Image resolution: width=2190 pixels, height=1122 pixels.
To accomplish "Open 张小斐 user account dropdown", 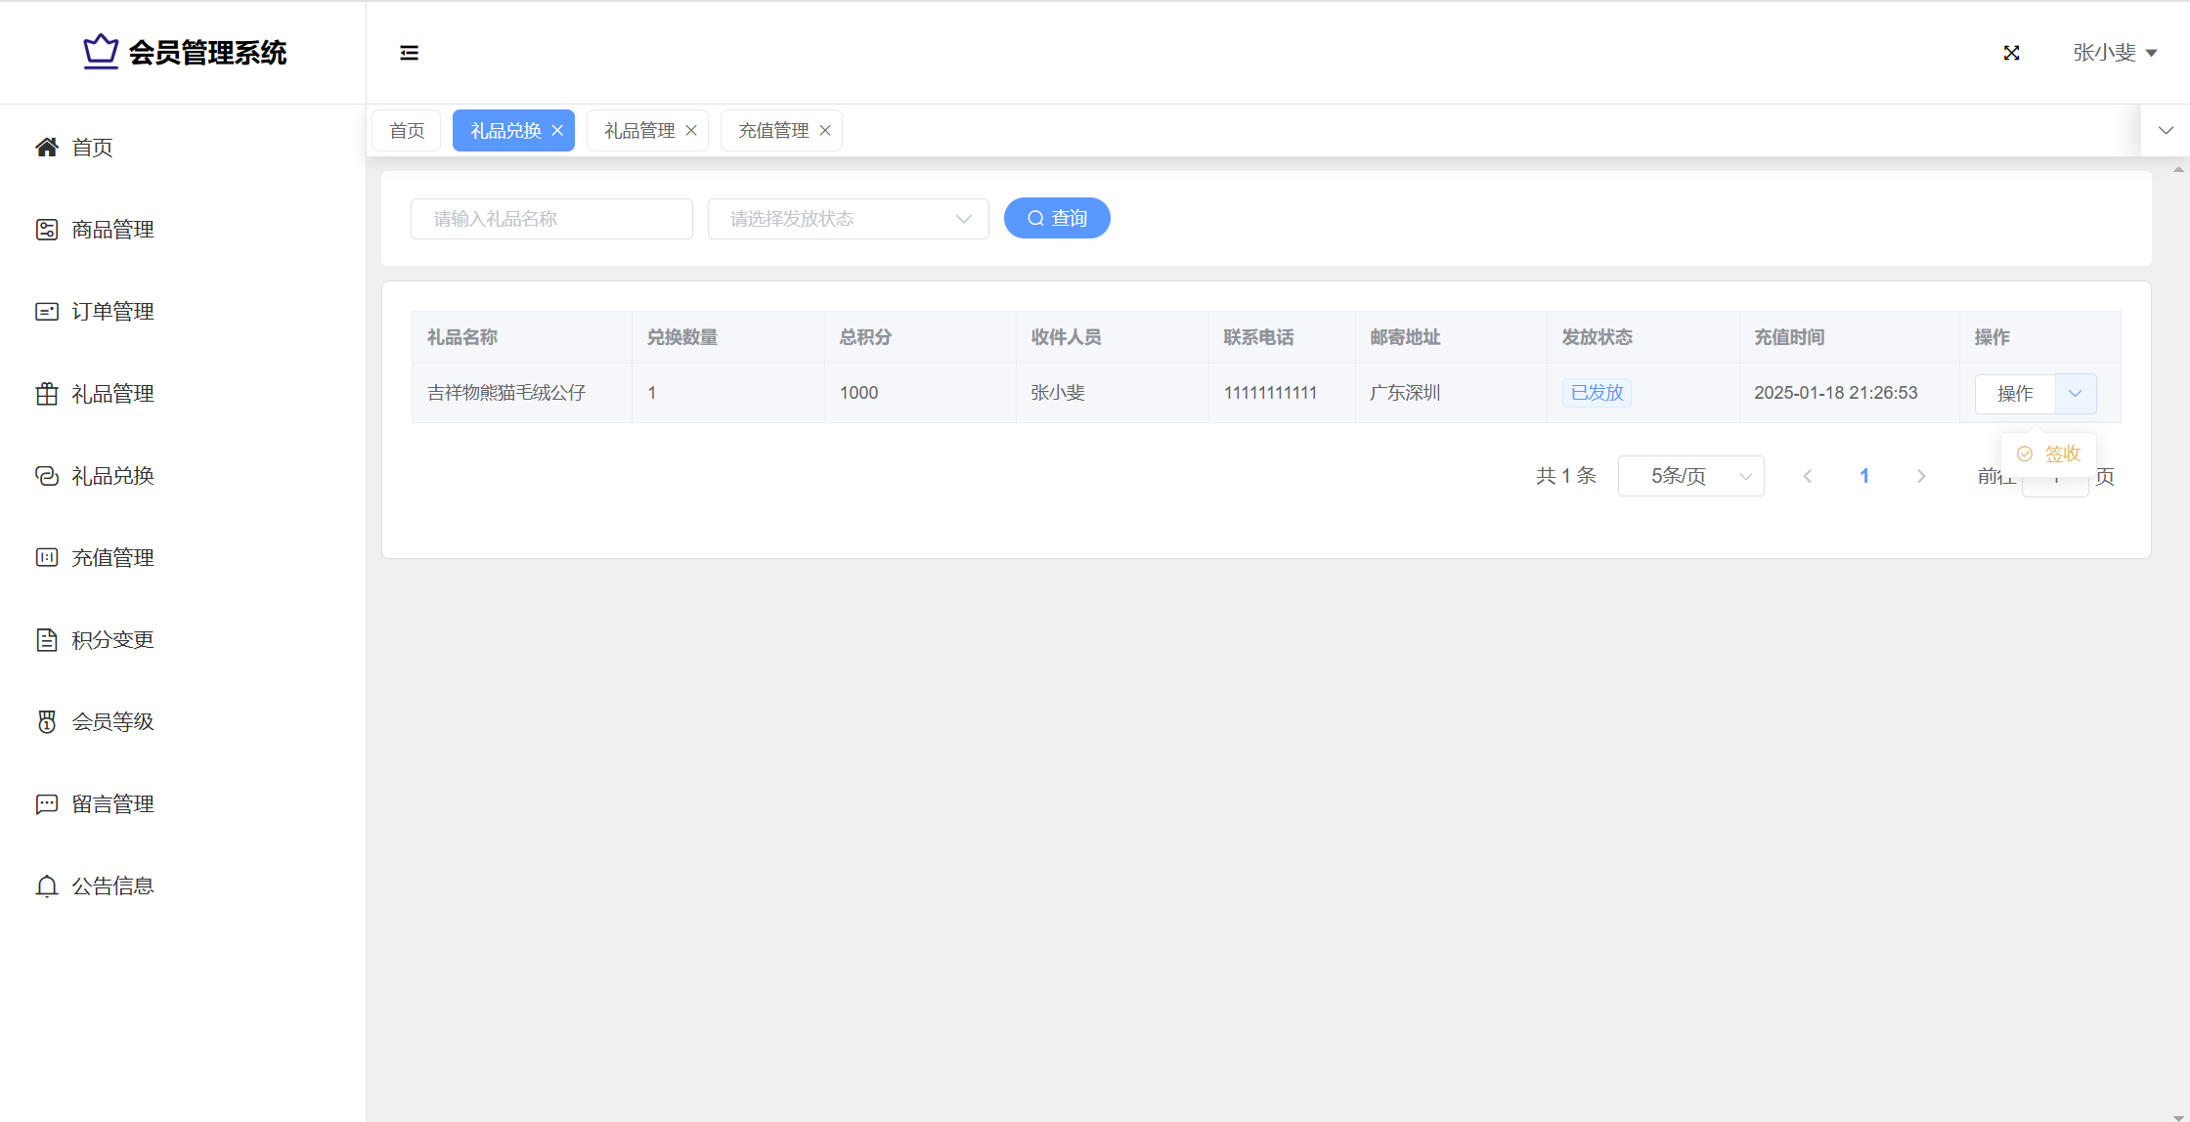I will point(2114,53).
